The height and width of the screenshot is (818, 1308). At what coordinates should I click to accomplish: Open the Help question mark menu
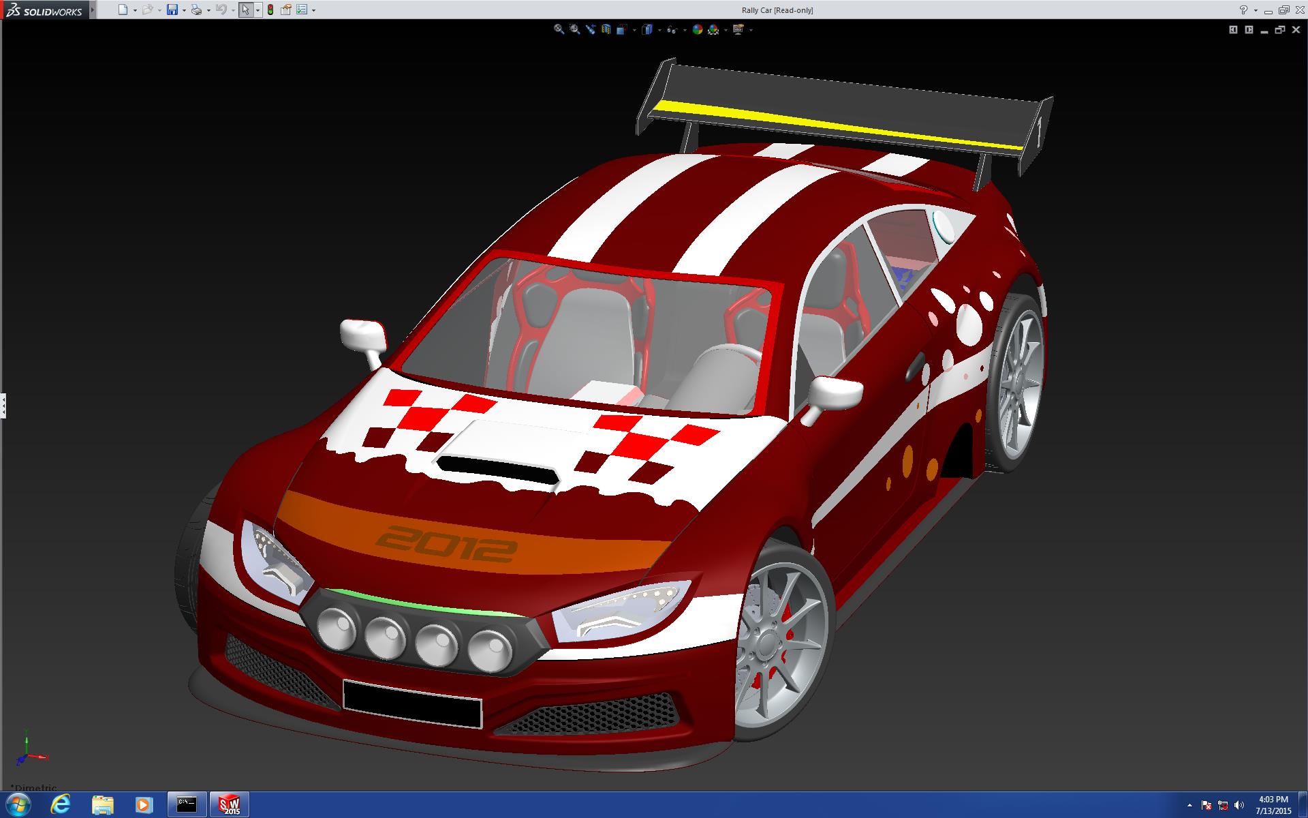pyautogui.click(x=1243, y=10)
